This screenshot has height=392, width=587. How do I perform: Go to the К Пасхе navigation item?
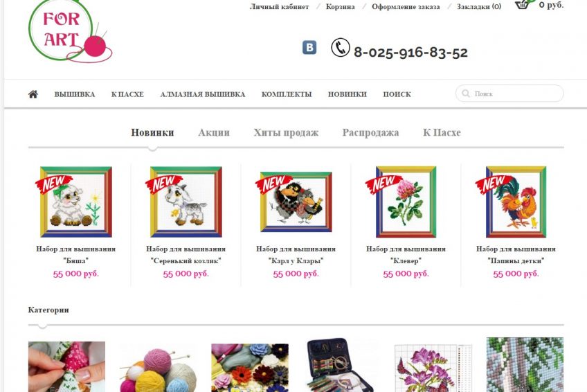pyautogui.click(x=127, y=94)
